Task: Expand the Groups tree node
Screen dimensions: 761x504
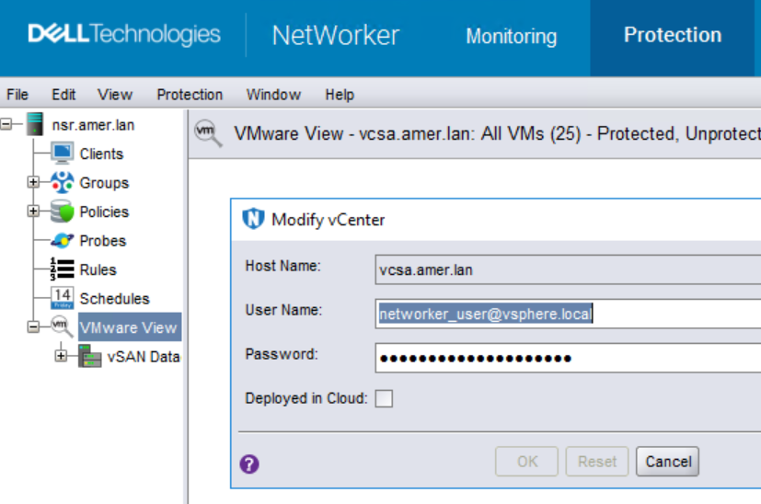Action: point(33,182)
